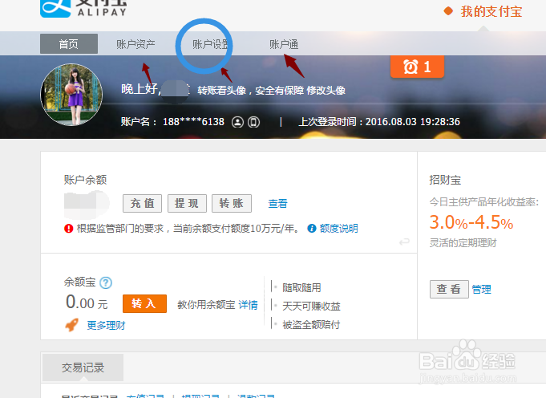
Task: Click the 管理 link under 招财宝
Action: (x=482, y=289)
